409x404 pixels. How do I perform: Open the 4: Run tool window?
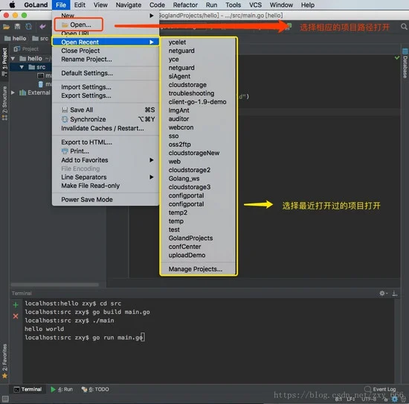[62, 389]
